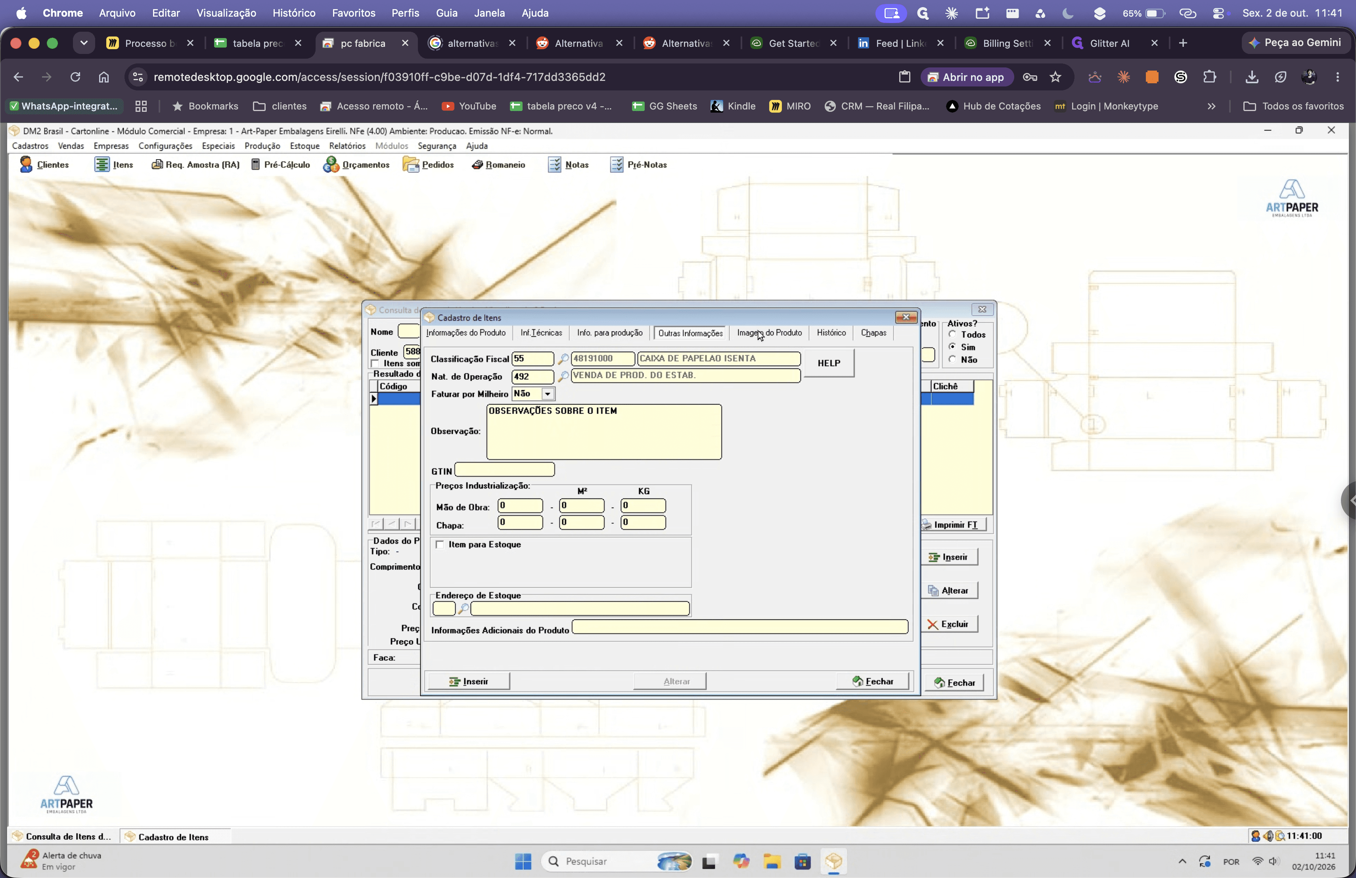The height and width of the screenshot is (878, 1356).
Task: Expand bookmarks bar overflow chevron
Action: [x=1211, y=106]
